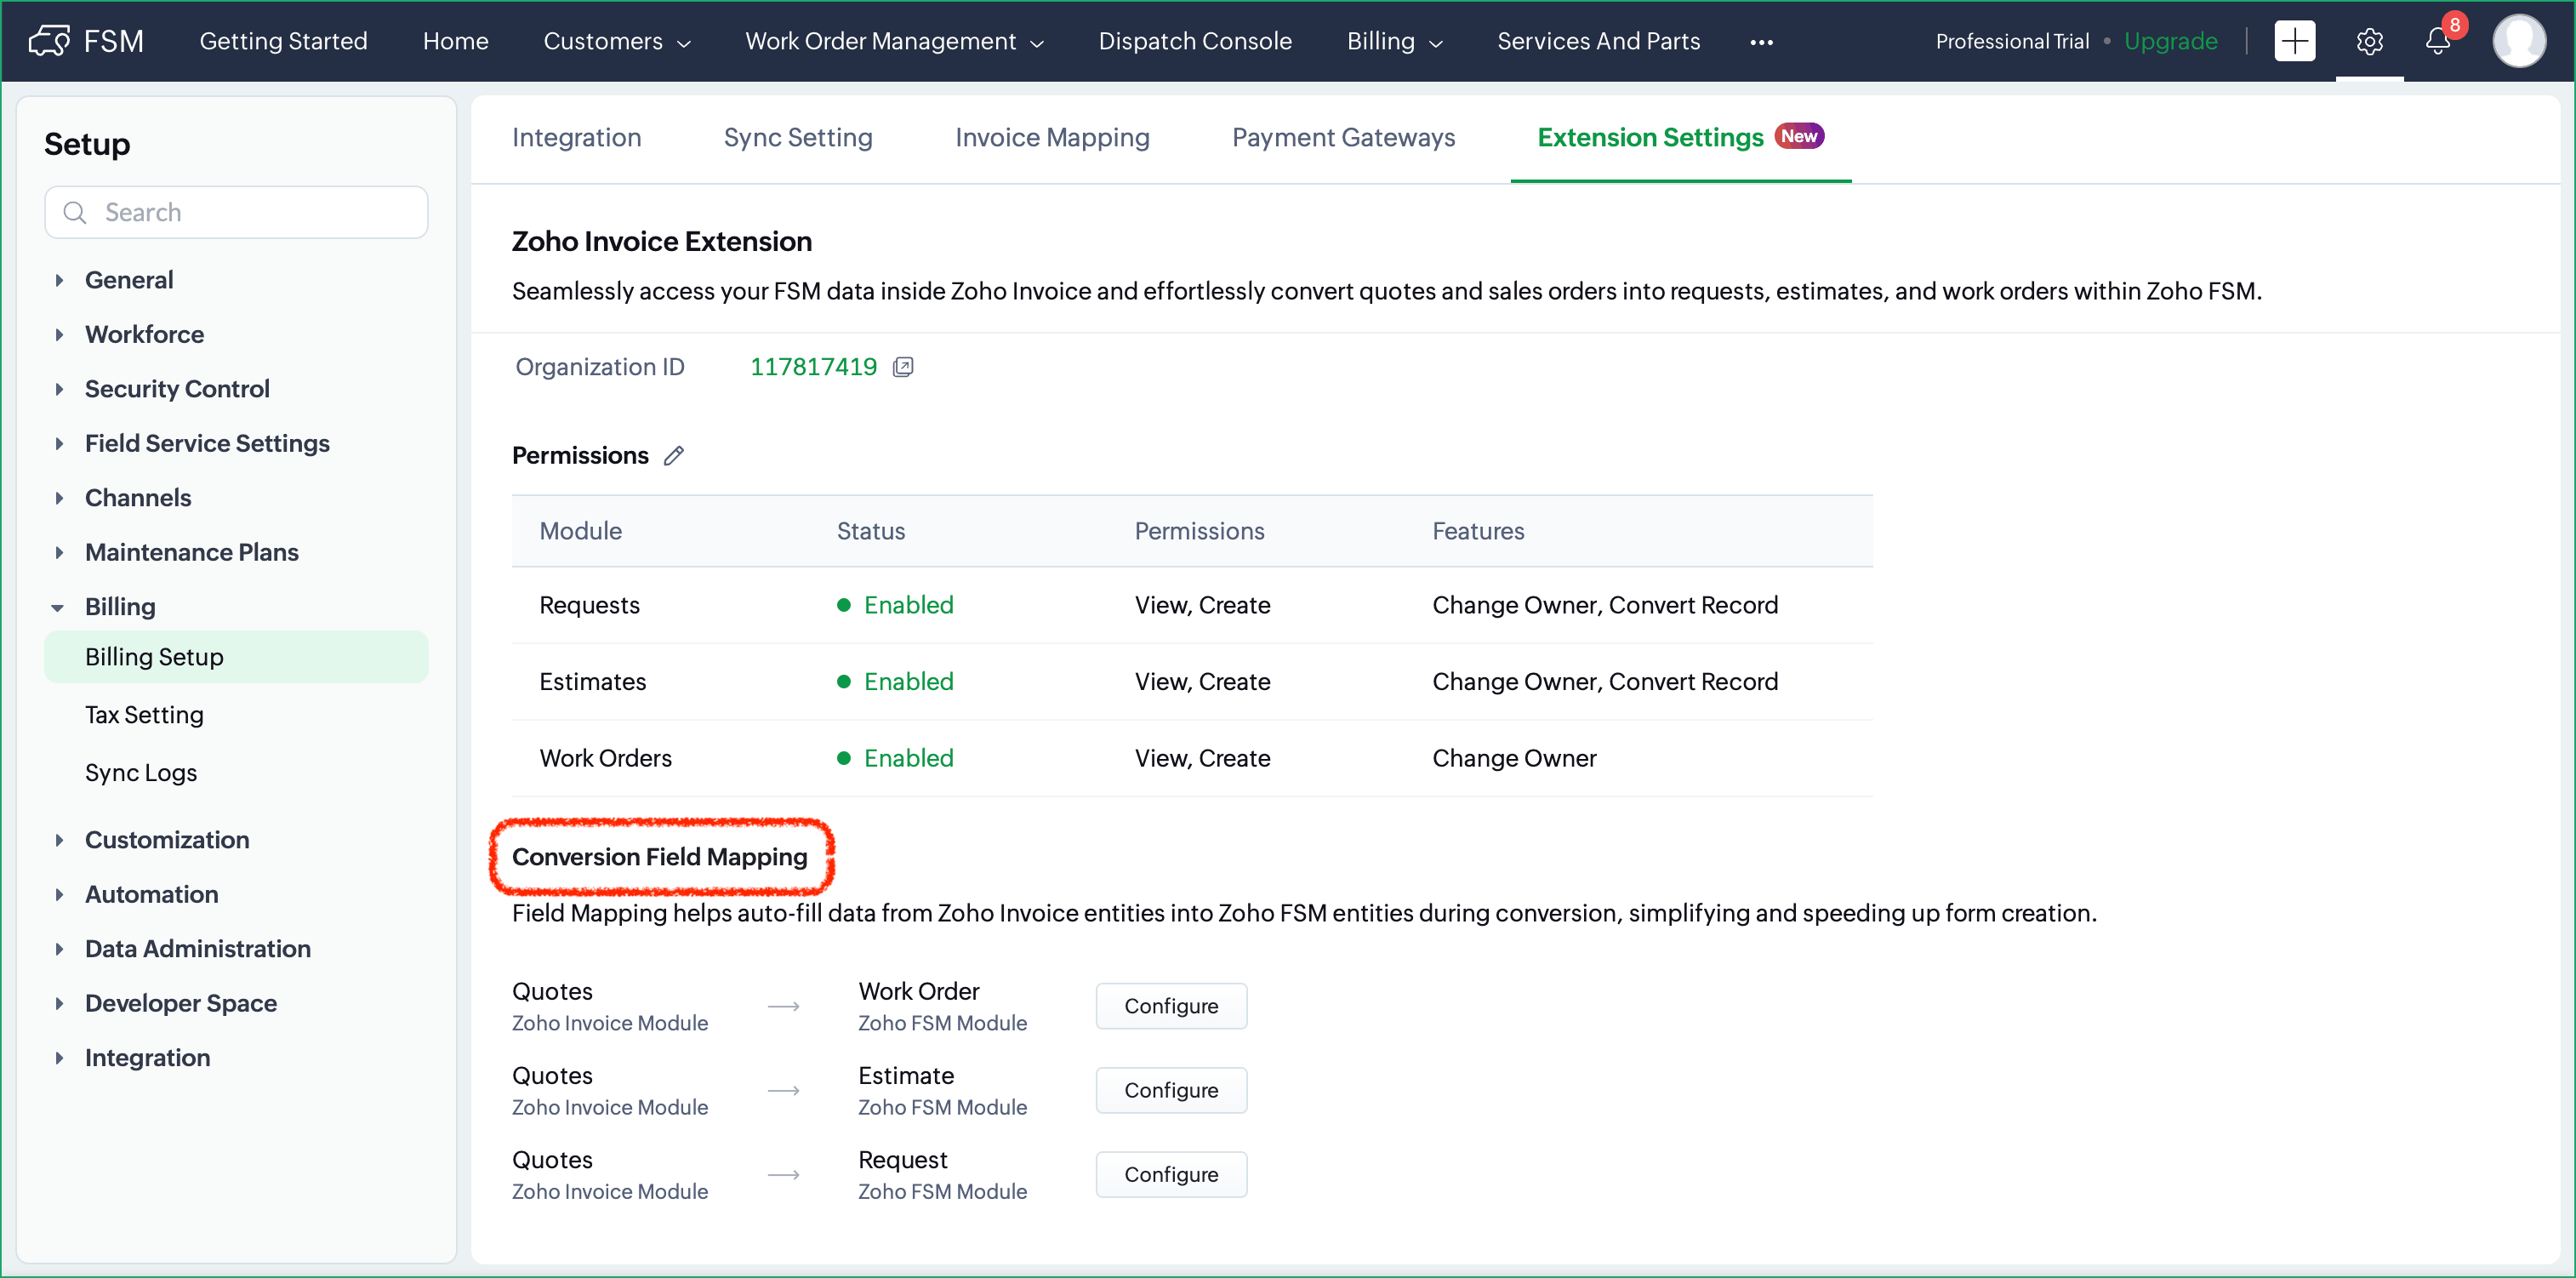Viewport: 2576px width, 1278px height.
Task: Copy Organization ID using the icon
Action: coord(903,367)
